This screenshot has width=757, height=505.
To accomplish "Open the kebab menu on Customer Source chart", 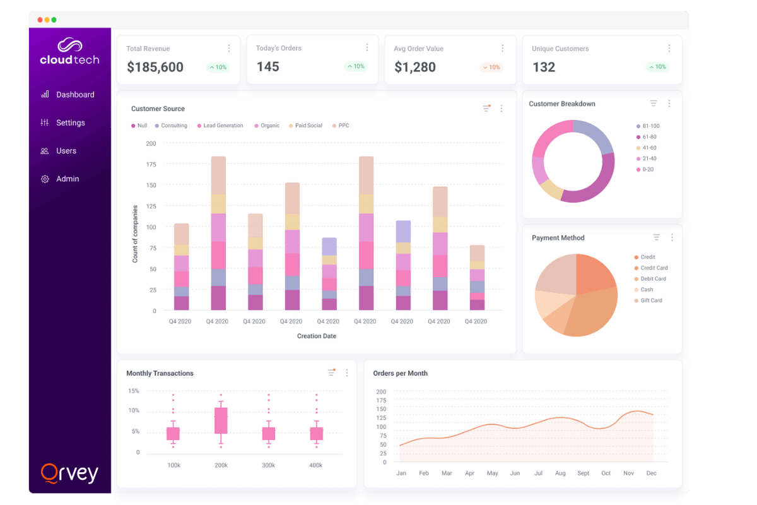I will (x=502, y=108).
